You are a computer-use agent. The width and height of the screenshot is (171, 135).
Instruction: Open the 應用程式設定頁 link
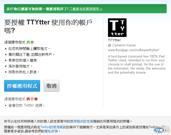point(82,121)
